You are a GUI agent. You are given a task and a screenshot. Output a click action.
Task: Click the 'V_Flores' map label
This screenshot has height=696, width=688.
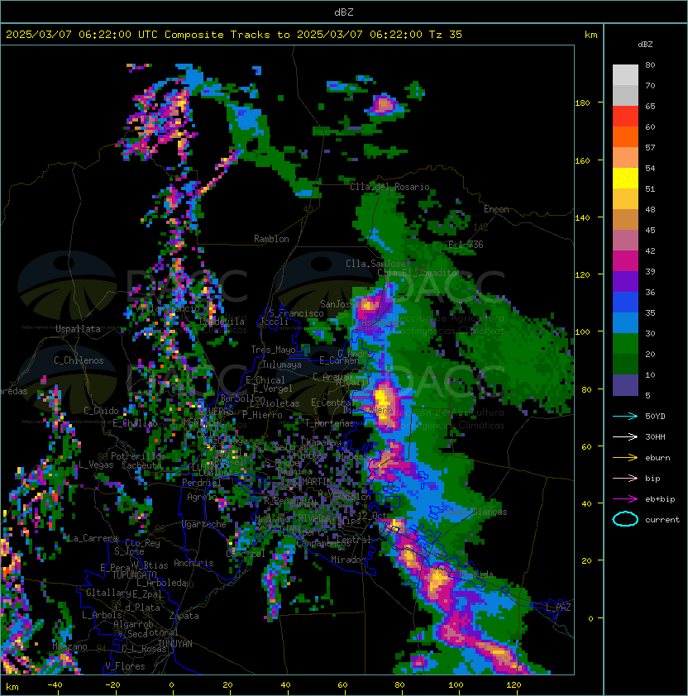(125, 666)
